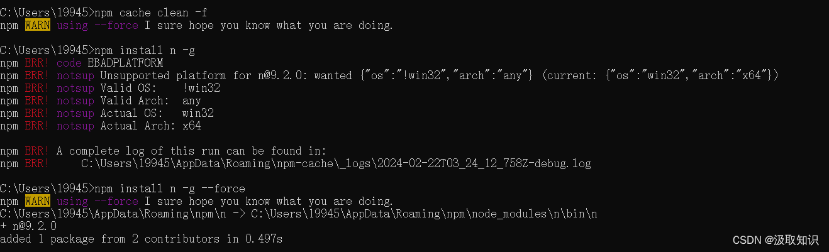Image resolution: width=829 pixels, height=252 pixels.
Task: Click the node_modules\n\bin\n path
Action: [x=425, y=214]
